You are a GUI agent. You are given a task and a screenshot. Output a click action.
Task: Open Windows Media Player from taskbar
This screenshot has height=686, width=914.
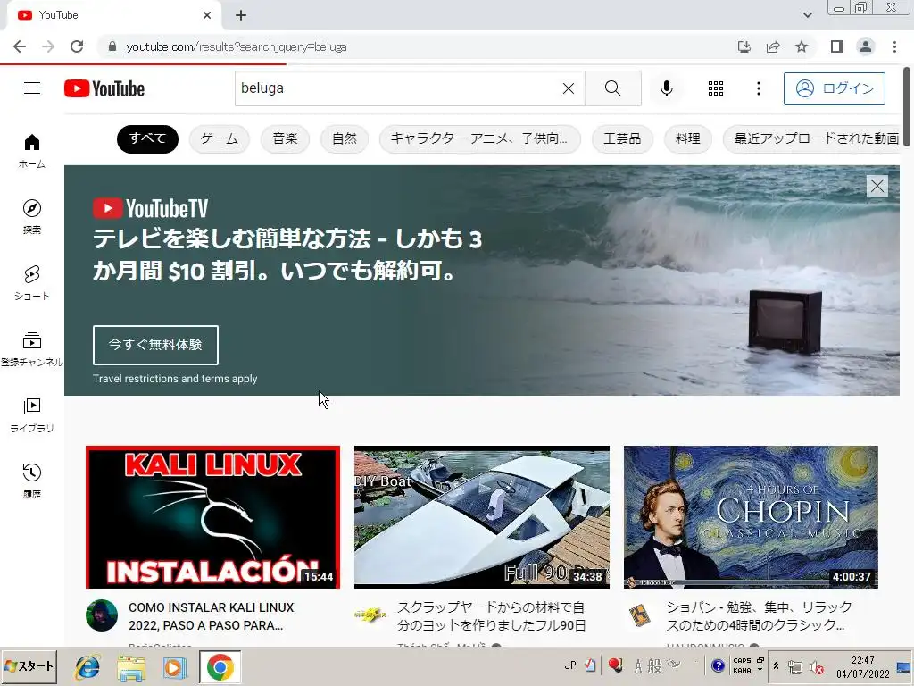pyautogui.click(x=174, y=666)
